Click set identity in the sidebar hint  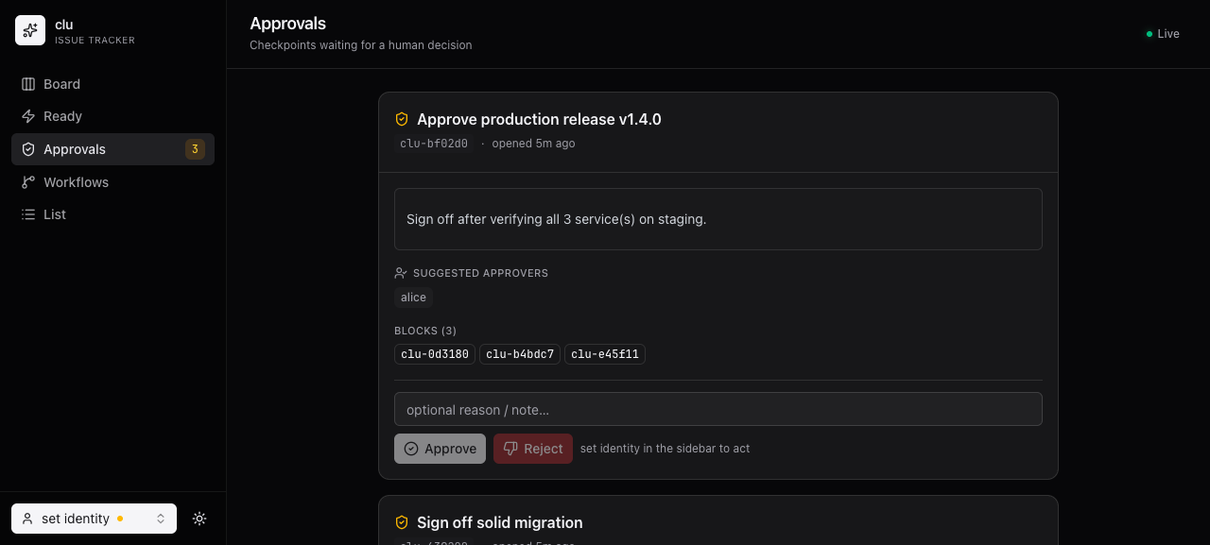[665, 449]
